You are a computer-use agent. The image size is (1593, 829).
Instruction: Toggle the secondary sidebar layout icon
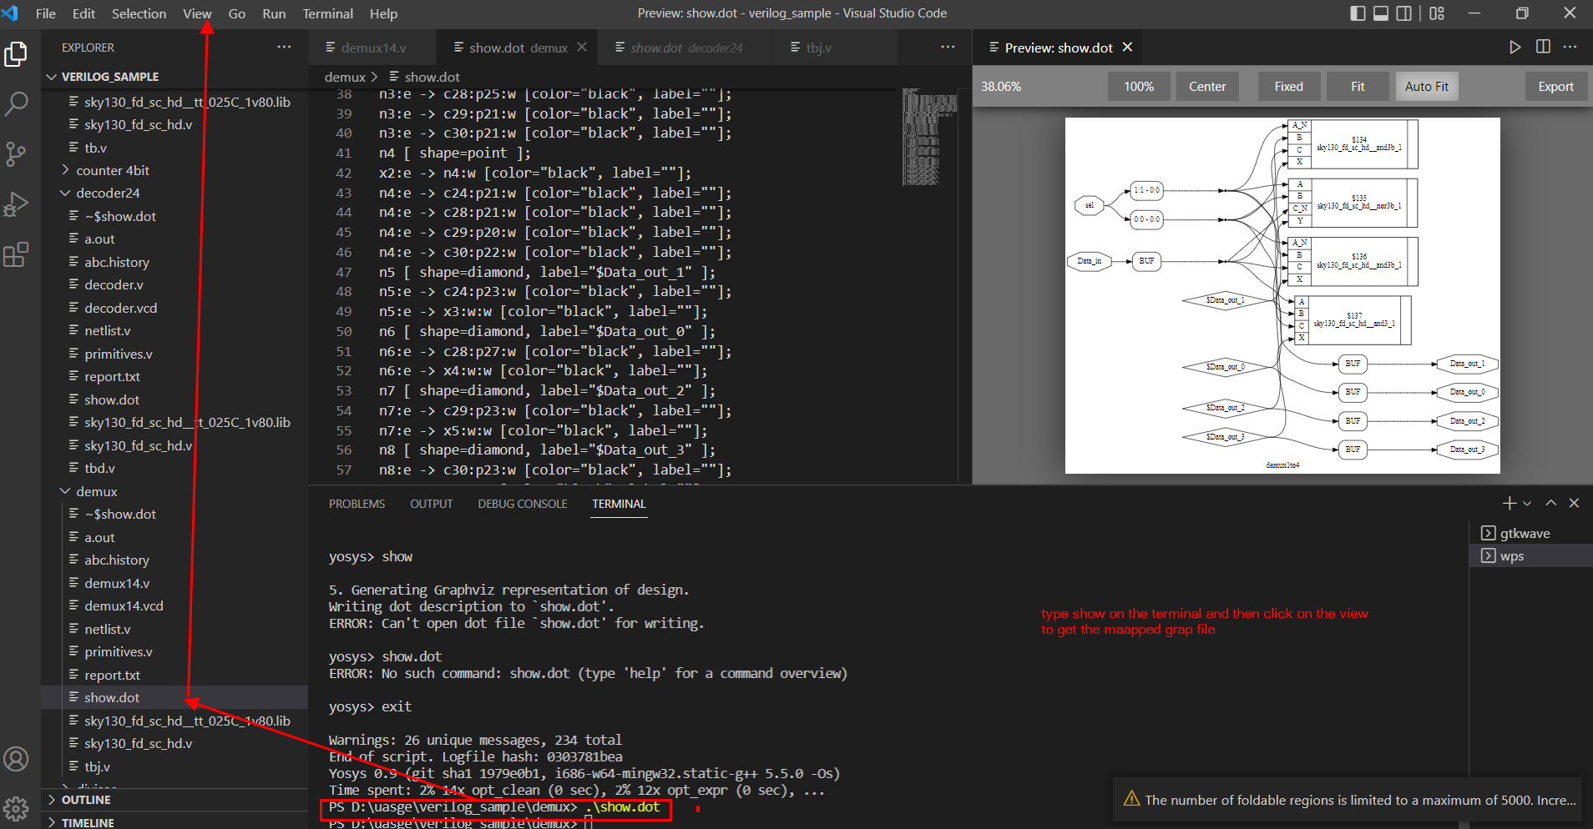(1404, 13)
